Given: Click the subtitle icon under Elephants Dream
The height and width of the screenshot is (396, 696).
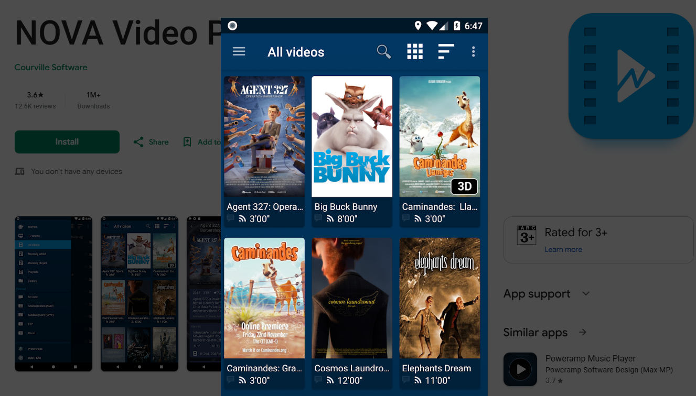Looking at the screenshot, I should tap(405, 380).
